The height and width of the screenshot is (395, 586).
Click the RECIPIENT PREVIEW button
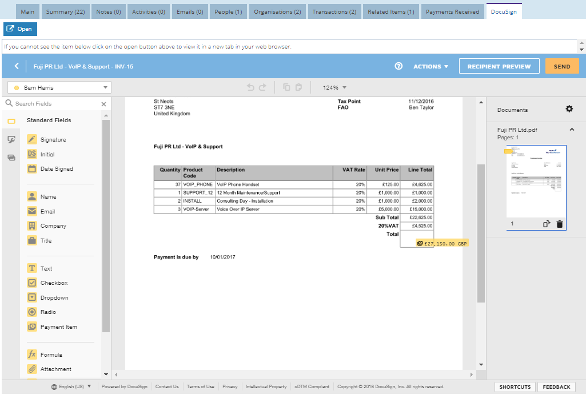coord(499,66)
